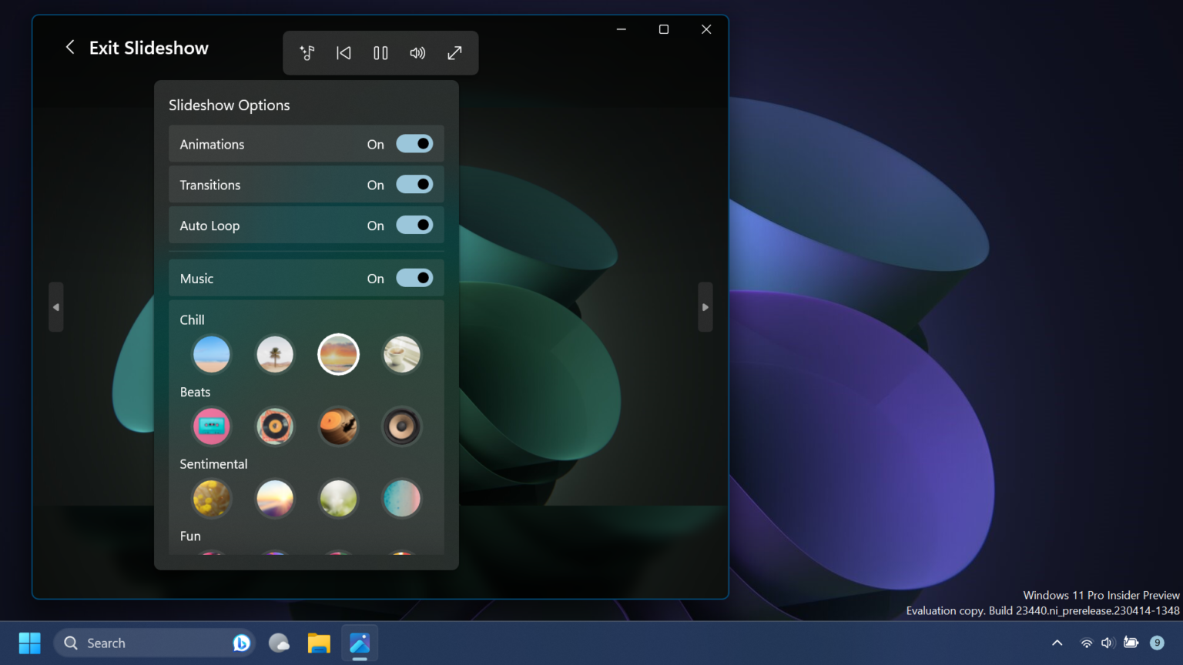The image size is (1183, 665).
Task: Advance to the next slide with the right arrow
Action: click(705, 306)
